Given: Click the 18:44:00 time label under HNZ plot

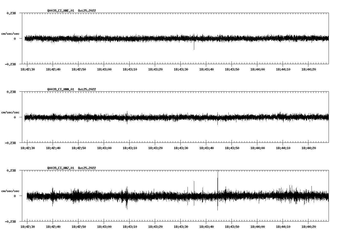Looking at the screenshot, I should [258, 227].
